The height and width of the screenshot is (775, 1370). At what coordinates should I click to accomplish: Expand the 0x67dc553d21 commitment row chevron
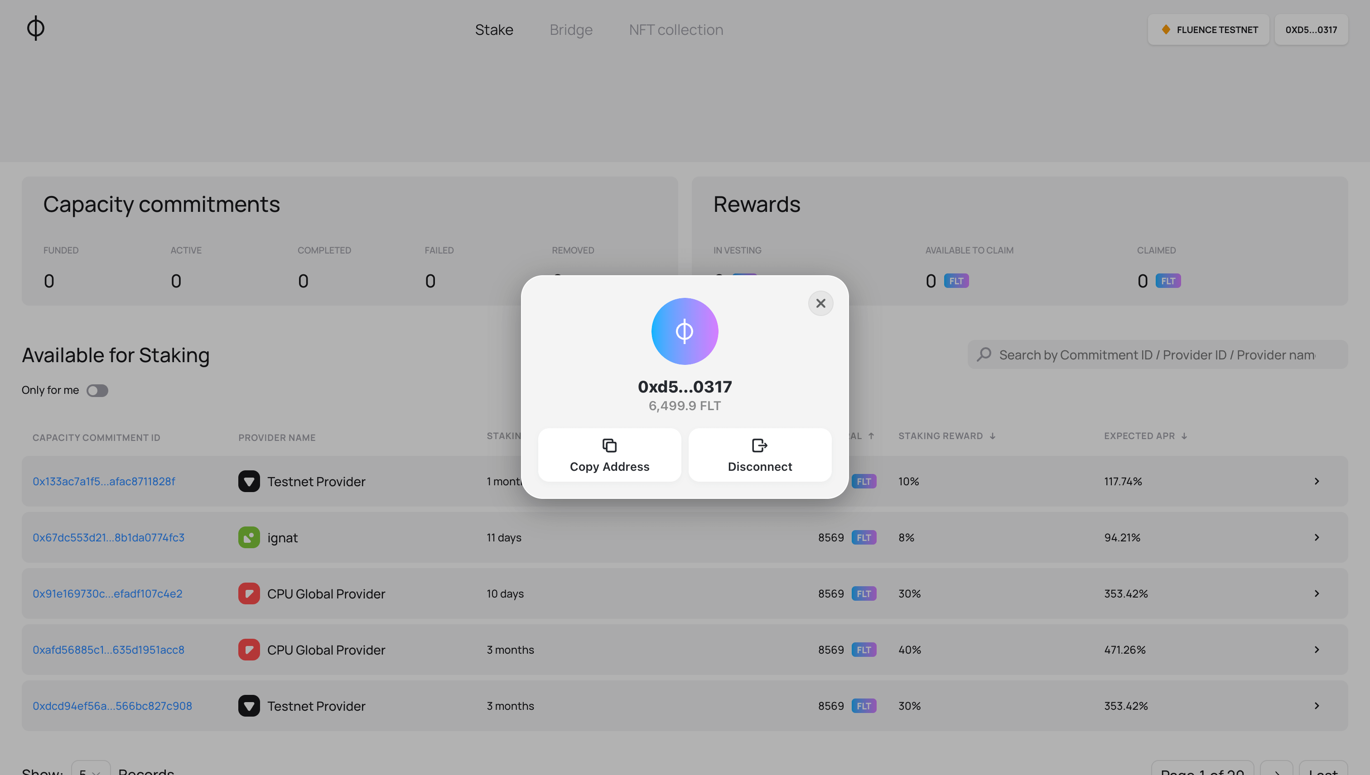click(1317, 537)
